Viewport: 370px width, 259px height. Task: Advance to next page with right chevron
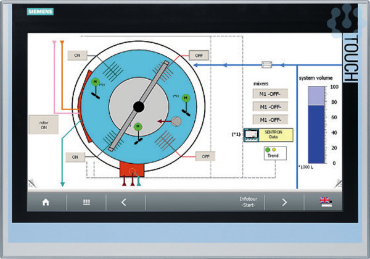(x=284, y=202)
